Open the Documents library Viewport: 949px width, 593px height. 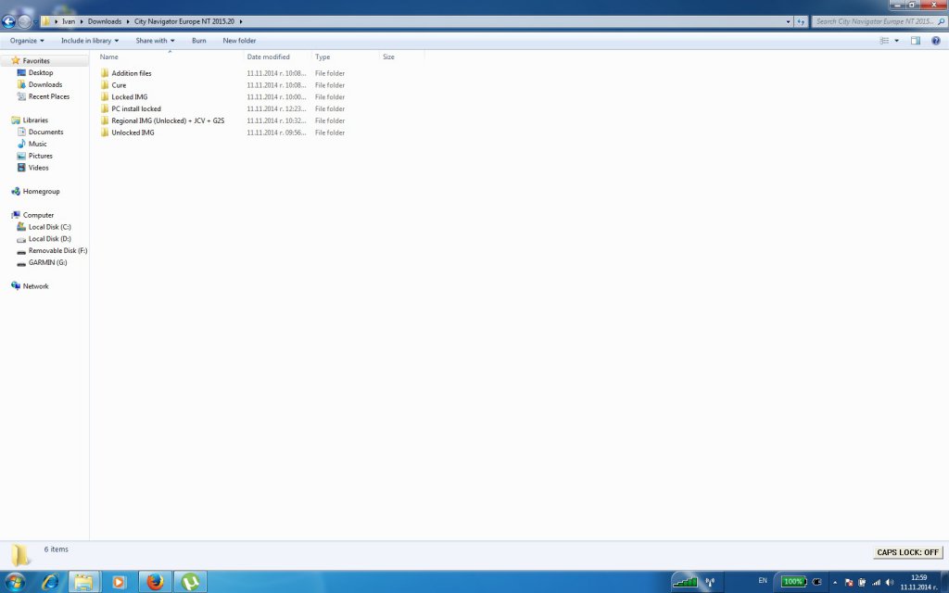tap(45, 132)
